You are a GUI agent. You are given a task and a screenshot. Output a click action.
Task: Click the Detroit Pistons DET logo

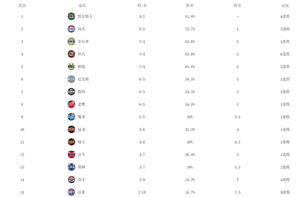(x=71, y=192)
